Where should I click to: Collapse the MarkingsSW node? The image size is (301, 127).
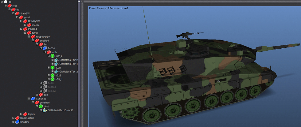tap(14, 118)
